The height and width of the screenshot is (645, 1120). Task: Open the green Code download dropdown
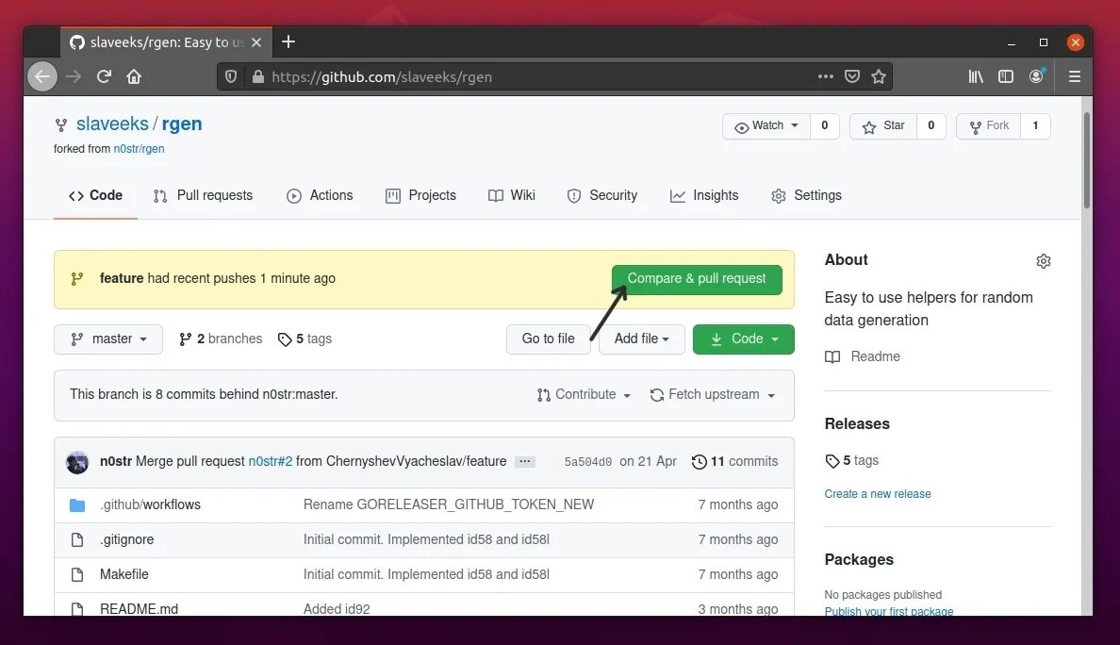tap(744, 339)
